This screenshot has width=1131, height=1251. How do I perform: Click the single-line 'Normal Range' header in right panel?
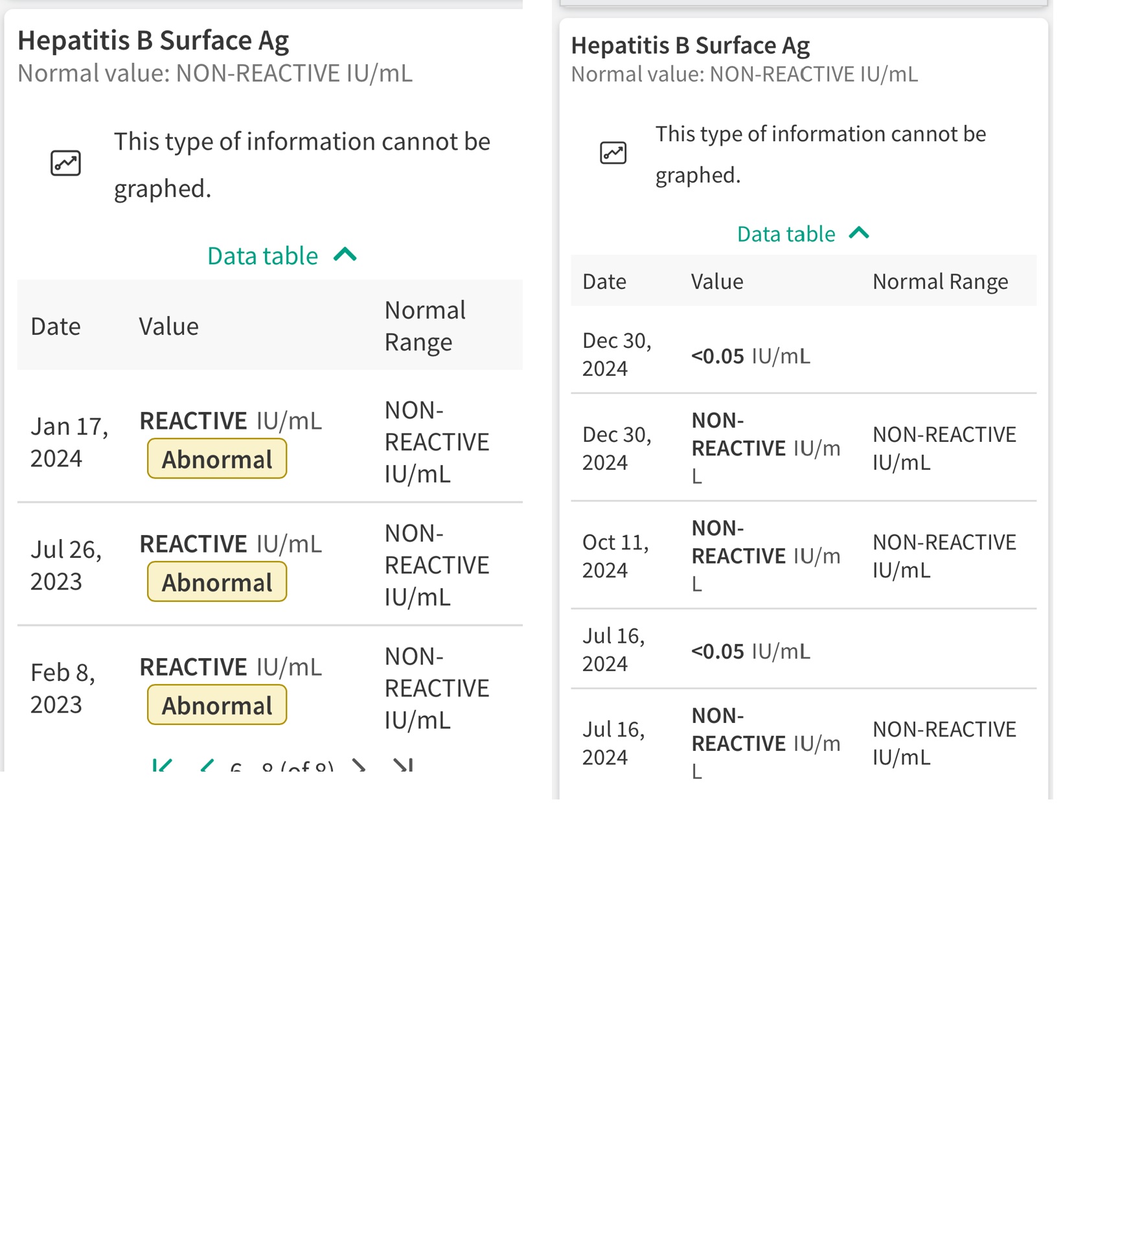tap(940, 281)
